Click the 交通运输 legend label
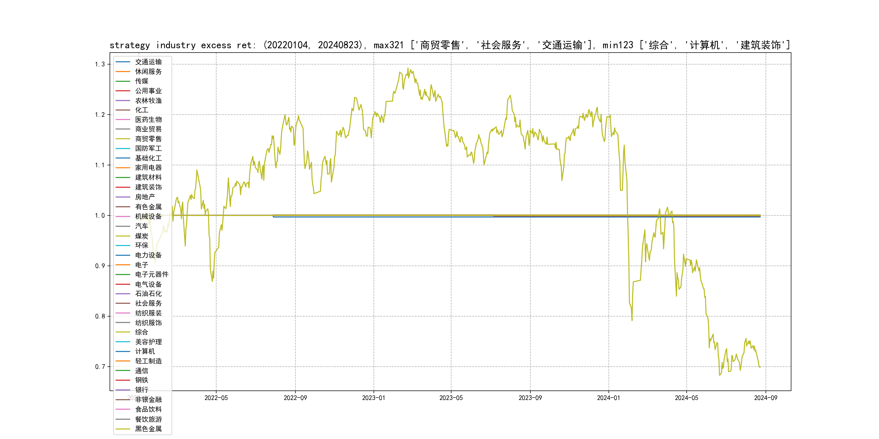Screen dimensions: 879x439 [148, 62]
